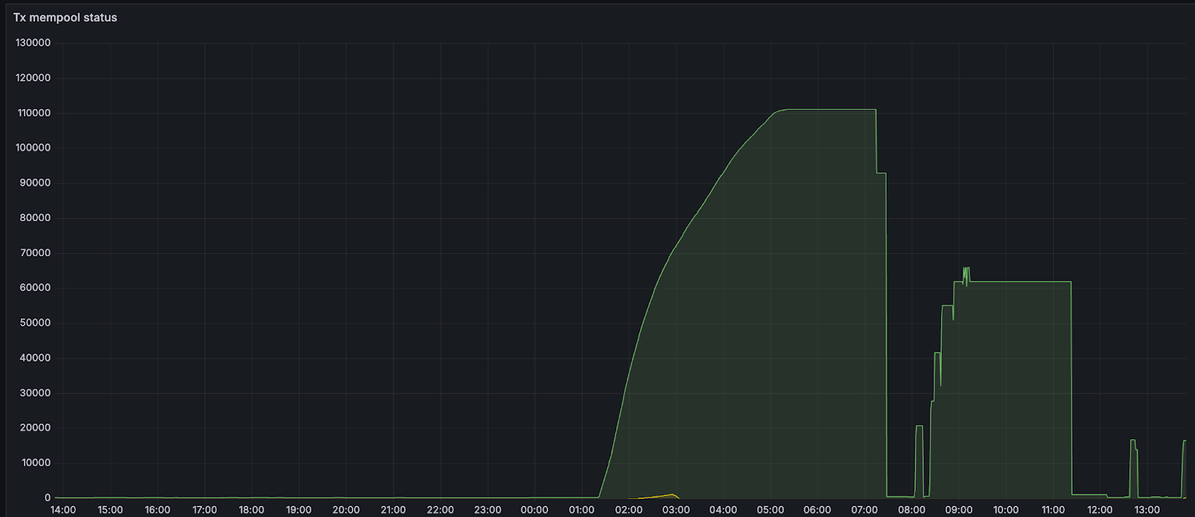Click the 70000 y-axis label
The width and height of the screenshot is (1195, 517).
coord(36,253)
